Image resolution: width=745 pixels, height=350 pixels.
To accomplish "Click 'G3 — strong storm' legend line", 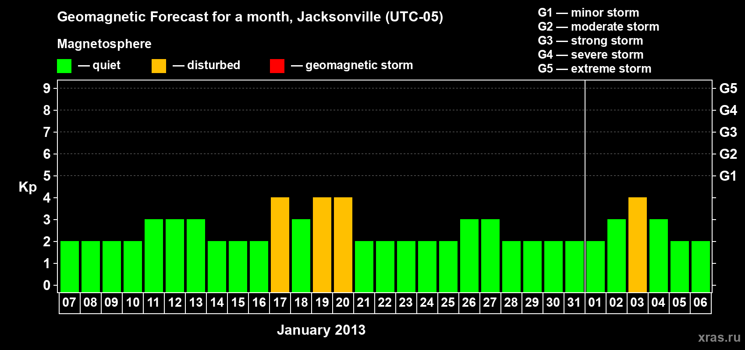I will click(x=591, y=41).
